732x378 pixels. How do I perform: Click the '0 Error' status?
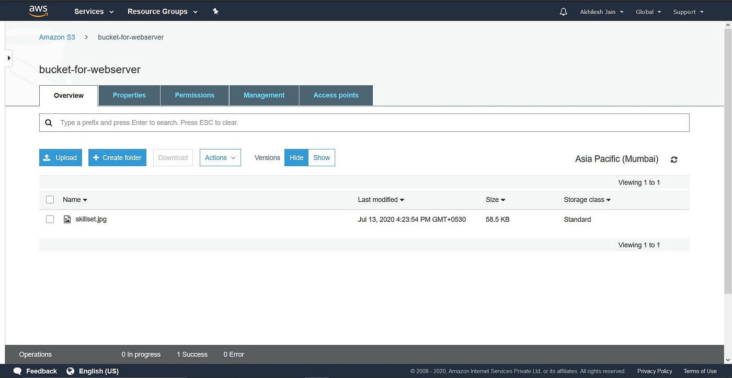(x=234, y=354)
